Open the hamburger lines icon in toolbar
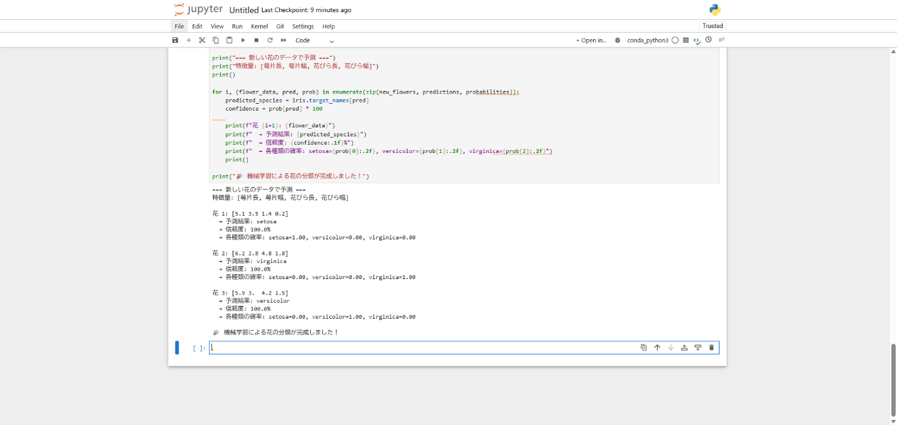The width and height of the screenshot is (897, 425). [x=686, y=40]
